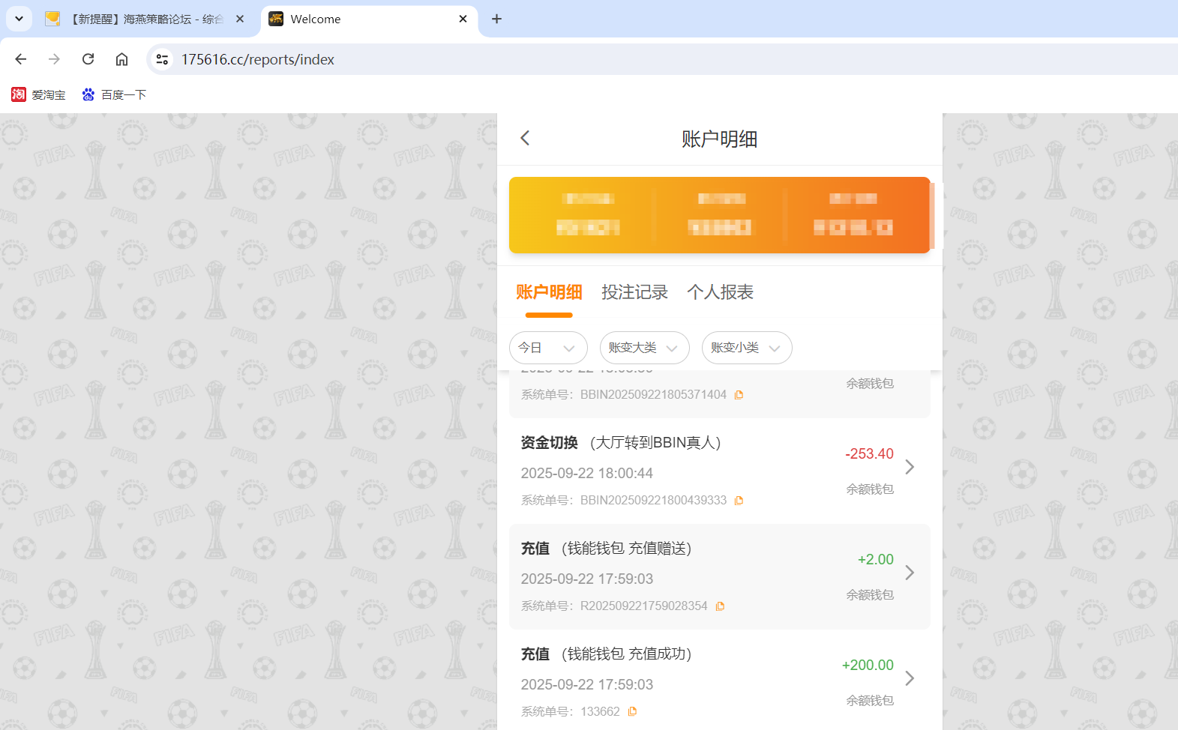
Task: Open the 账变大类 filter dropdown
Action: [x=644, y=348]
